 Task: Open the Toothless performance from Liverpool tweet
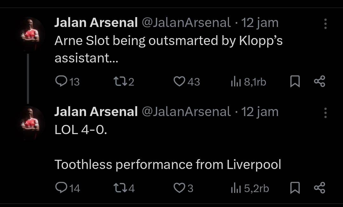click(168, 165)
